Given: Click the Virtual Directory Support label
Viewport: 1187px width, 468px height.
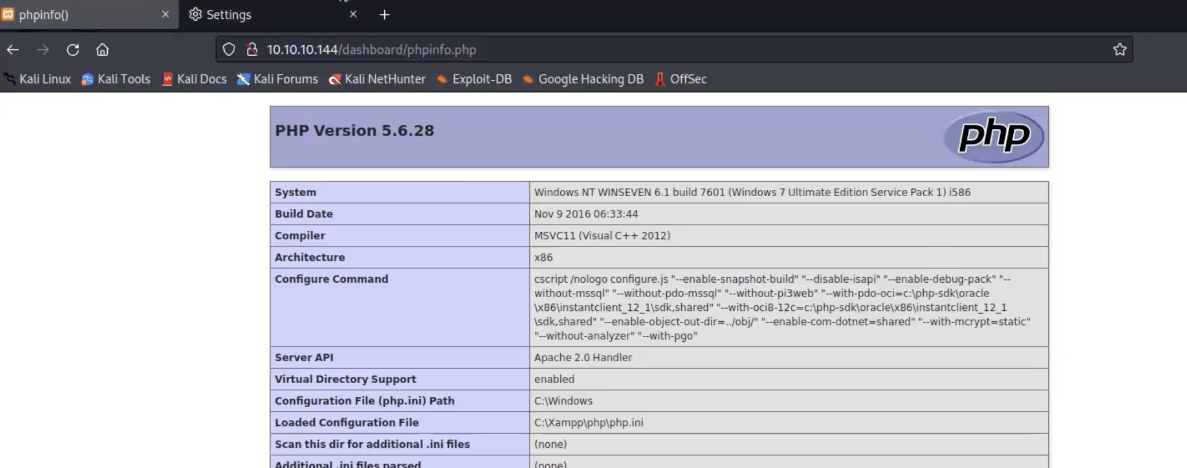Looking at the screenshot, I should tap(345, 379).
